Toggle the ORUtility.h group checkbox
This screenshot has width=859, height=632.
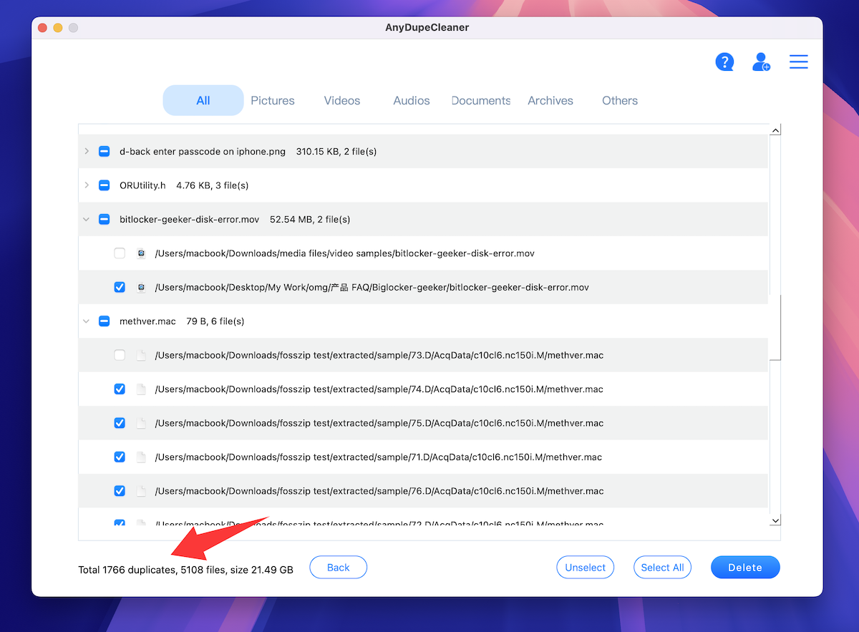click(x=104, y=185)
